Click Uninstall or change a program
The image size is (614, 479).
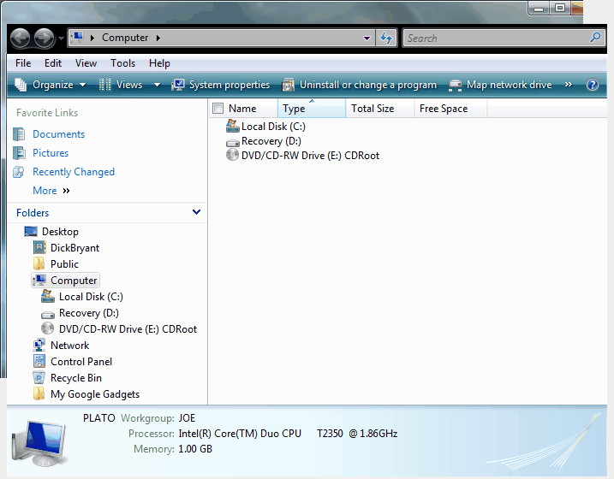tap(359, 85)
